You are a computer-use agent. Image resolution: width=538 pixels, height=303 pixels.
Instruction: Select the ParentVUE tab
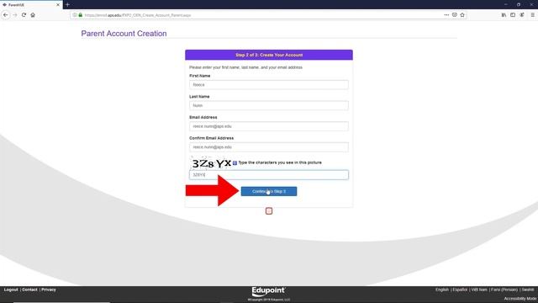(x=31, y=5)
